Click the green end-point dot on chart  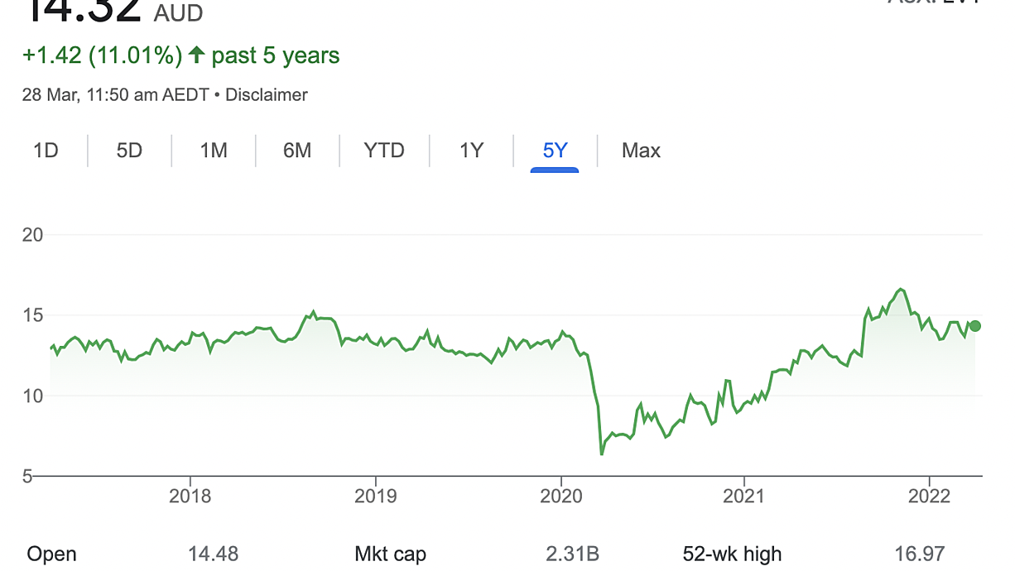point(975,326)
